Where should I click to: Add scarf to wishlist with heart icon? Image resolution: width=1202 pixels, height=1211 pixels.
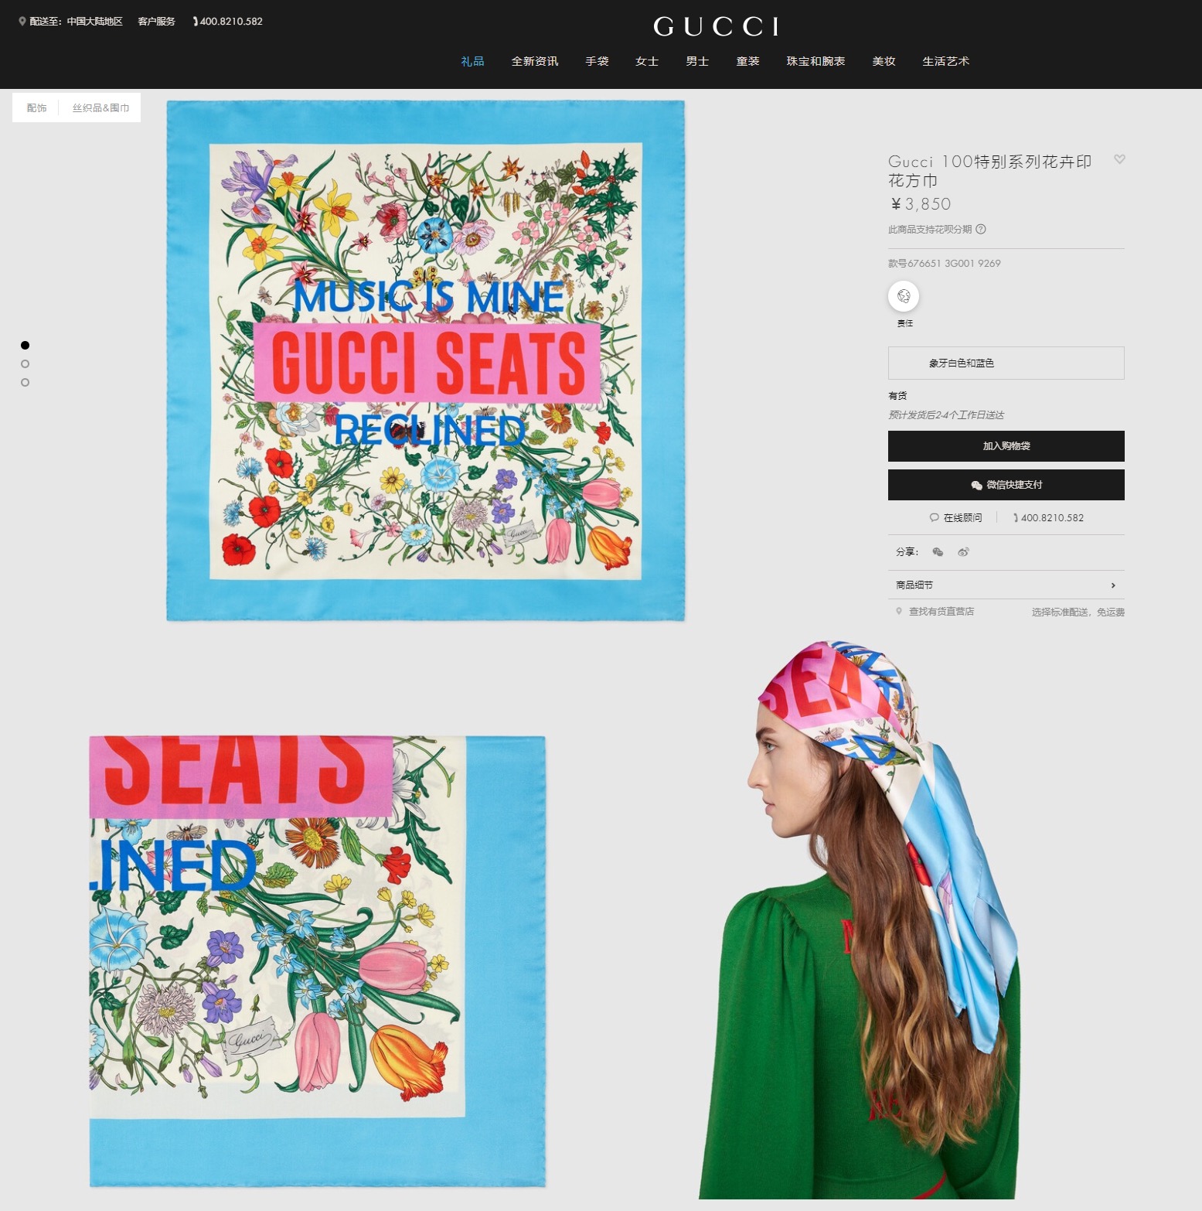(x=1119, y=159)
